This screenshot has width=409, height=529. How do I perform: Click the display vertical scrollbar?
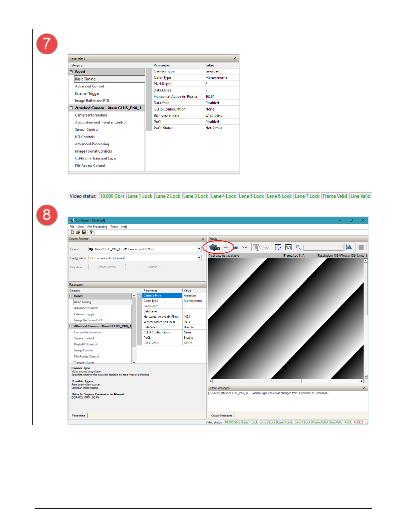click(366, 319)
